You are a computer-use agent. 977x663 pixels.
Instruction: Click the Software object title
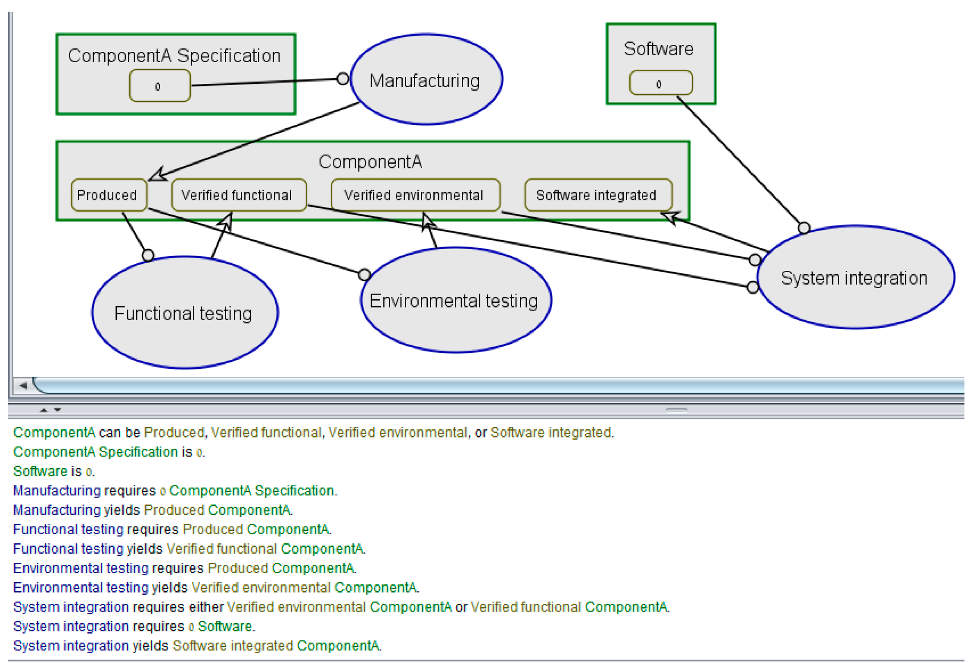pos(659,49)
